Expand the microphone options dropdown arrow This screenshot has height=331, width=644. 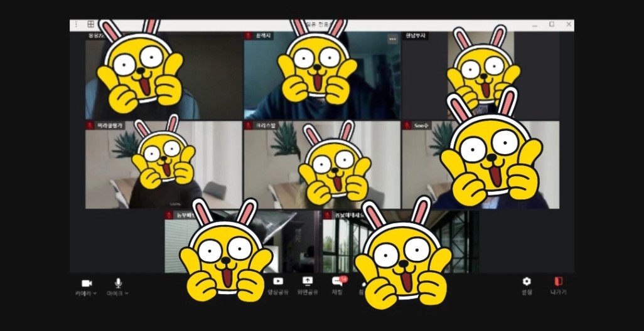point(127,293)
